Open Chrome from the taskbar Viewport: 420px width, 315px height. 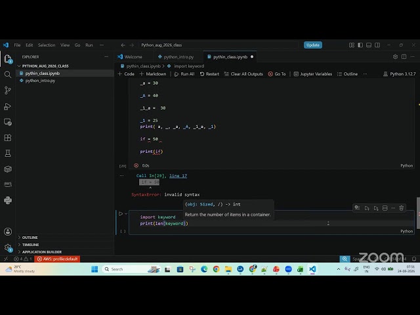pyautogui.click(x=216, y=269)
